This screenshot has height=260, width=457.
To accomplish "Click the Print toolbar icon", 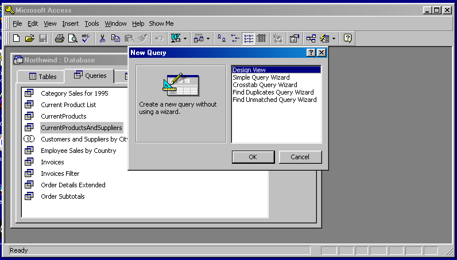I will pyautogui.click(x=59, y=38).
